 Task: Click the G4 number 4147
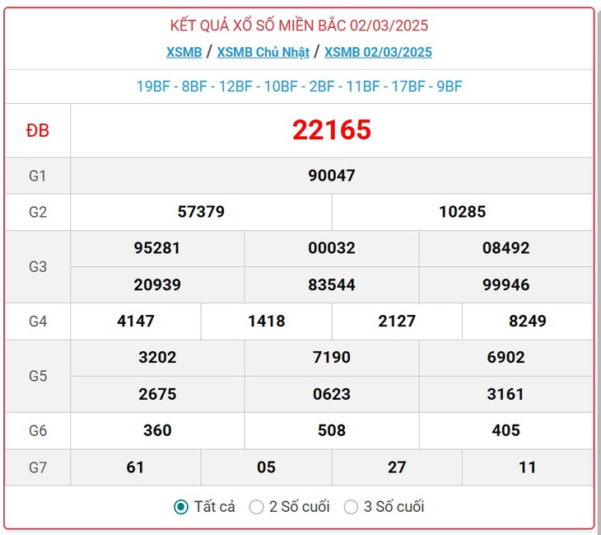pos(136,321)
